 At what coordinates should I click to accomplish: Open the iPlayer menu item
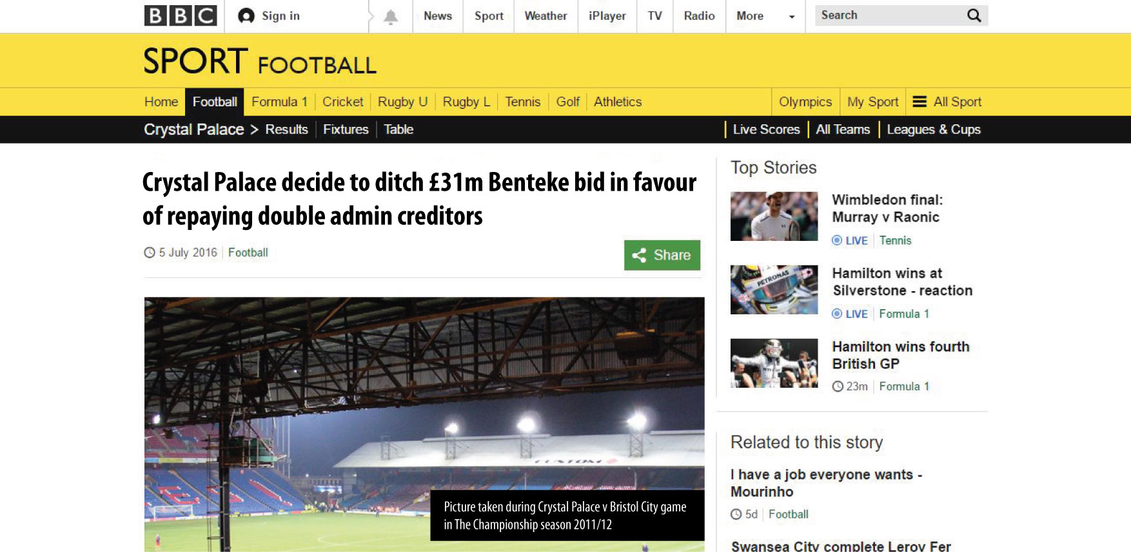click(x=607, y=16)
